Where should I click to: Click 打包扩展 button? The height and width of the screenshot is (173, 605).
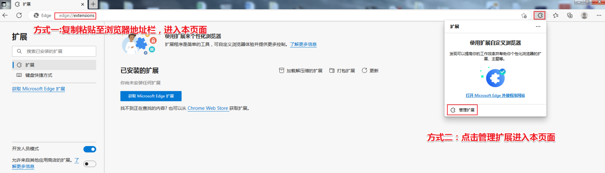tap(342, 71)
